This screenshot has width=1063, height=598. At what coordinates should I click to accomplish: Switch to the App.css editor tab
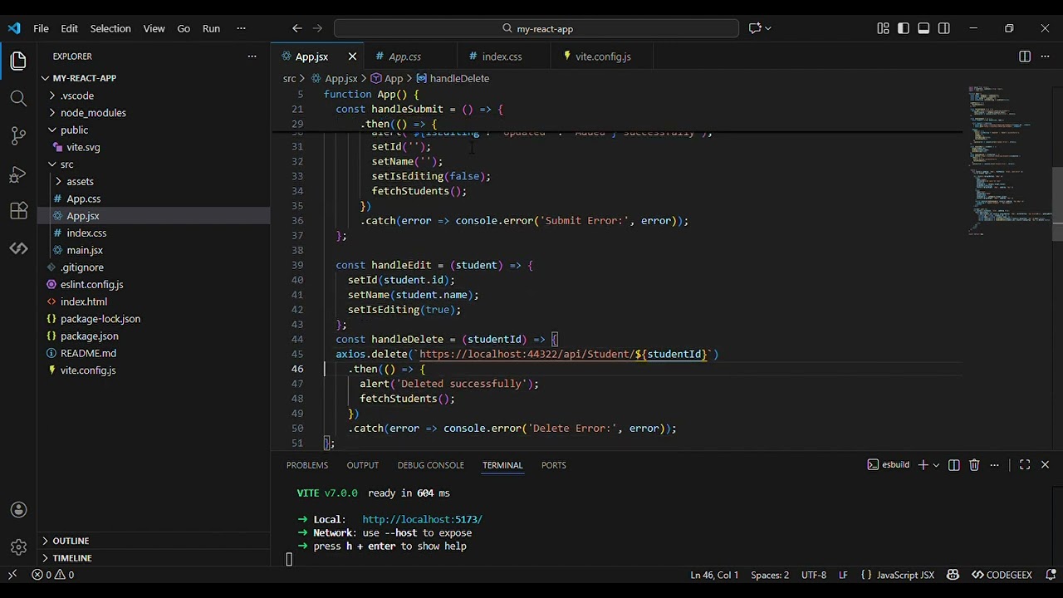410,56
